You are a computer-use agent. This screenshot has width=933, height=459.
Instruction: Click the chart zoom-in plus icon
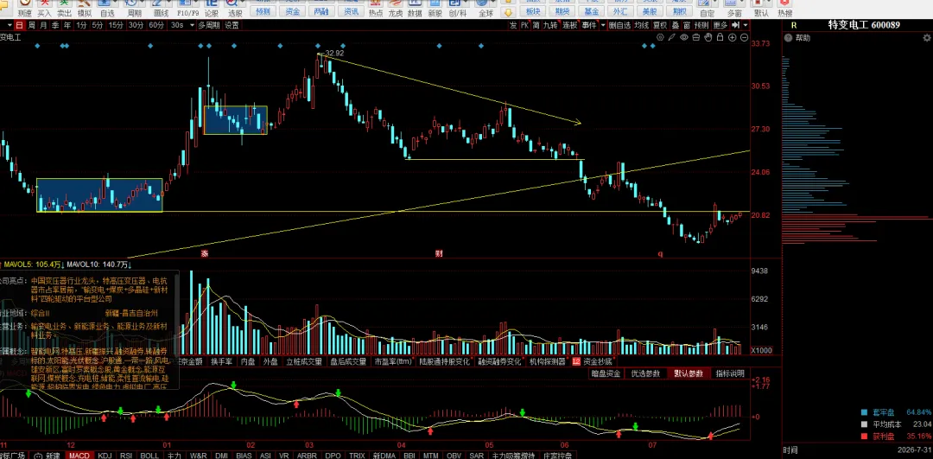pos(732,37)
